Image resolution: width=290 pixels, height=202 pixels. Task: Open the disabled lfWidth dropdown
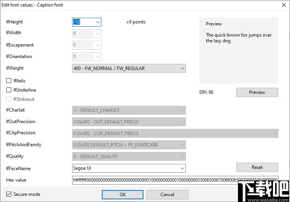click(x=98, y=33)
